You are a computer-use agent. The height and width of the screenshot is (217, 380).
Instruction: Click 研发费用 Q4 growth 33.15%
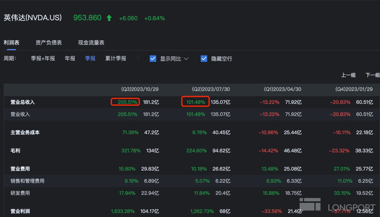coord(342,193)
